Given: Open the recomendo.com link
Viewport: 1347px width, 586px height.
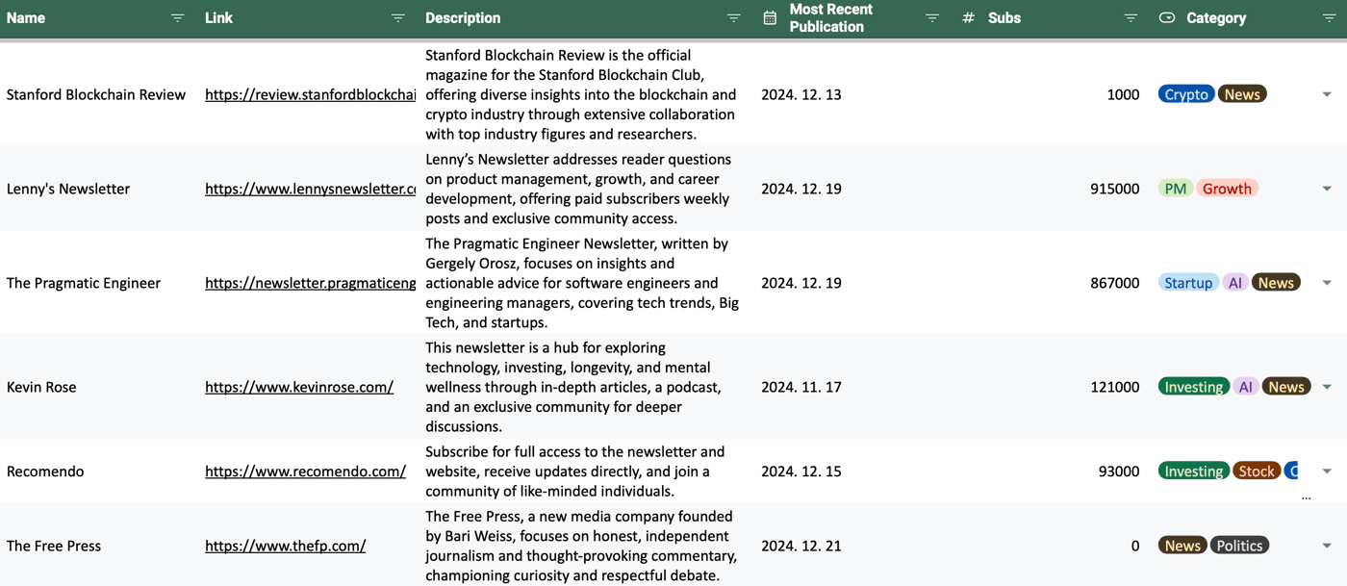Looking at the screenshot, I should coord(305,471).
